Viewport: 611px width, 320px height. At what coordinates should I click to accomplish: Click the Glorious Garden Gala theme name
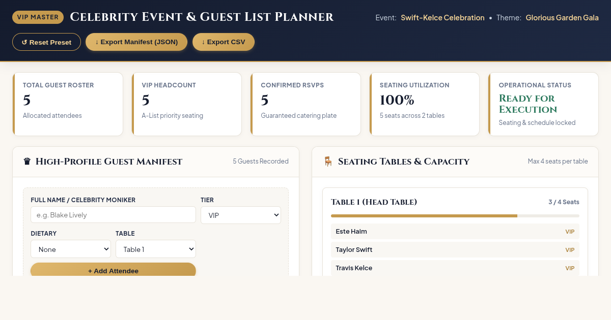562,18
